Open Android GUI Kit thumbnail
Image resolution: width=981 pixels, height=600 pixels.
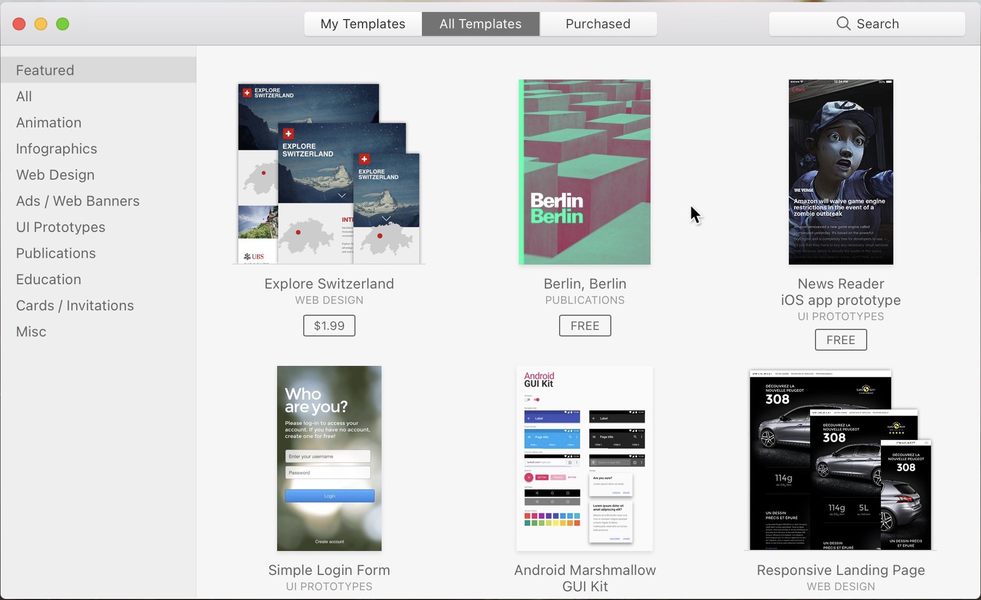585,458
